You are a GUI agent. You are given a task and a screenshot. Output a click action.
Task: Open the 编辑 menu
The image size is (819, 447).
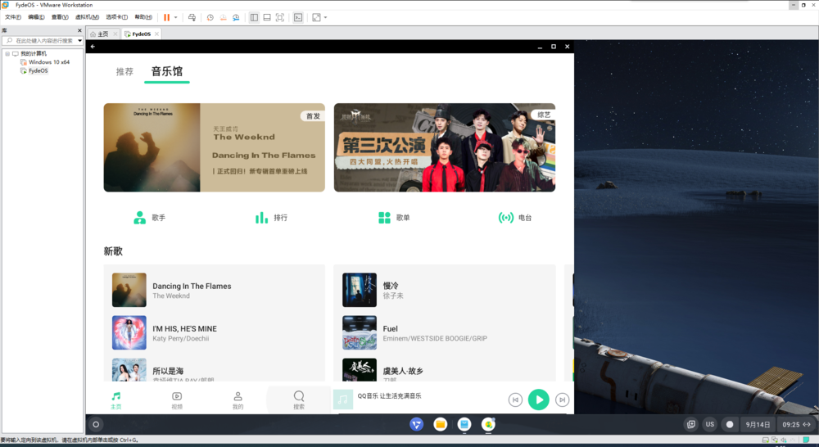(36, 17)
